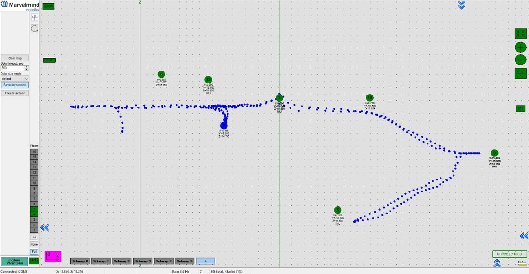Click the Save screenshot button
This screenshot has width=529, height=274.
pos(15,85)
